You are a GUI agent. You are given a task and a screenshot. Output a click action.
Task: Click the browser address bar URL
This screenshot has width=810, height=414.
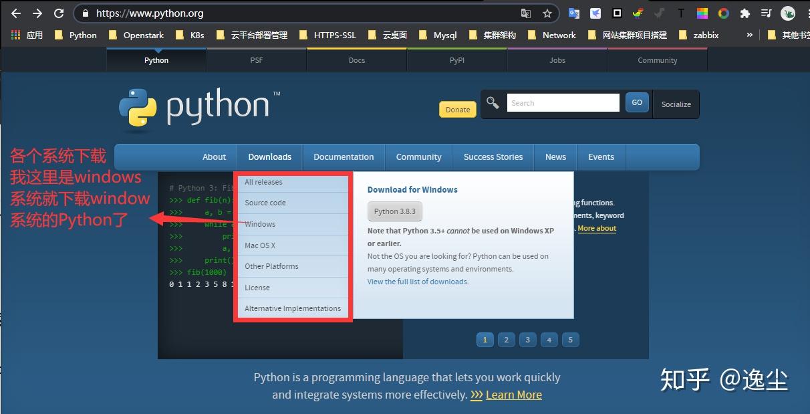pos(150,13)
